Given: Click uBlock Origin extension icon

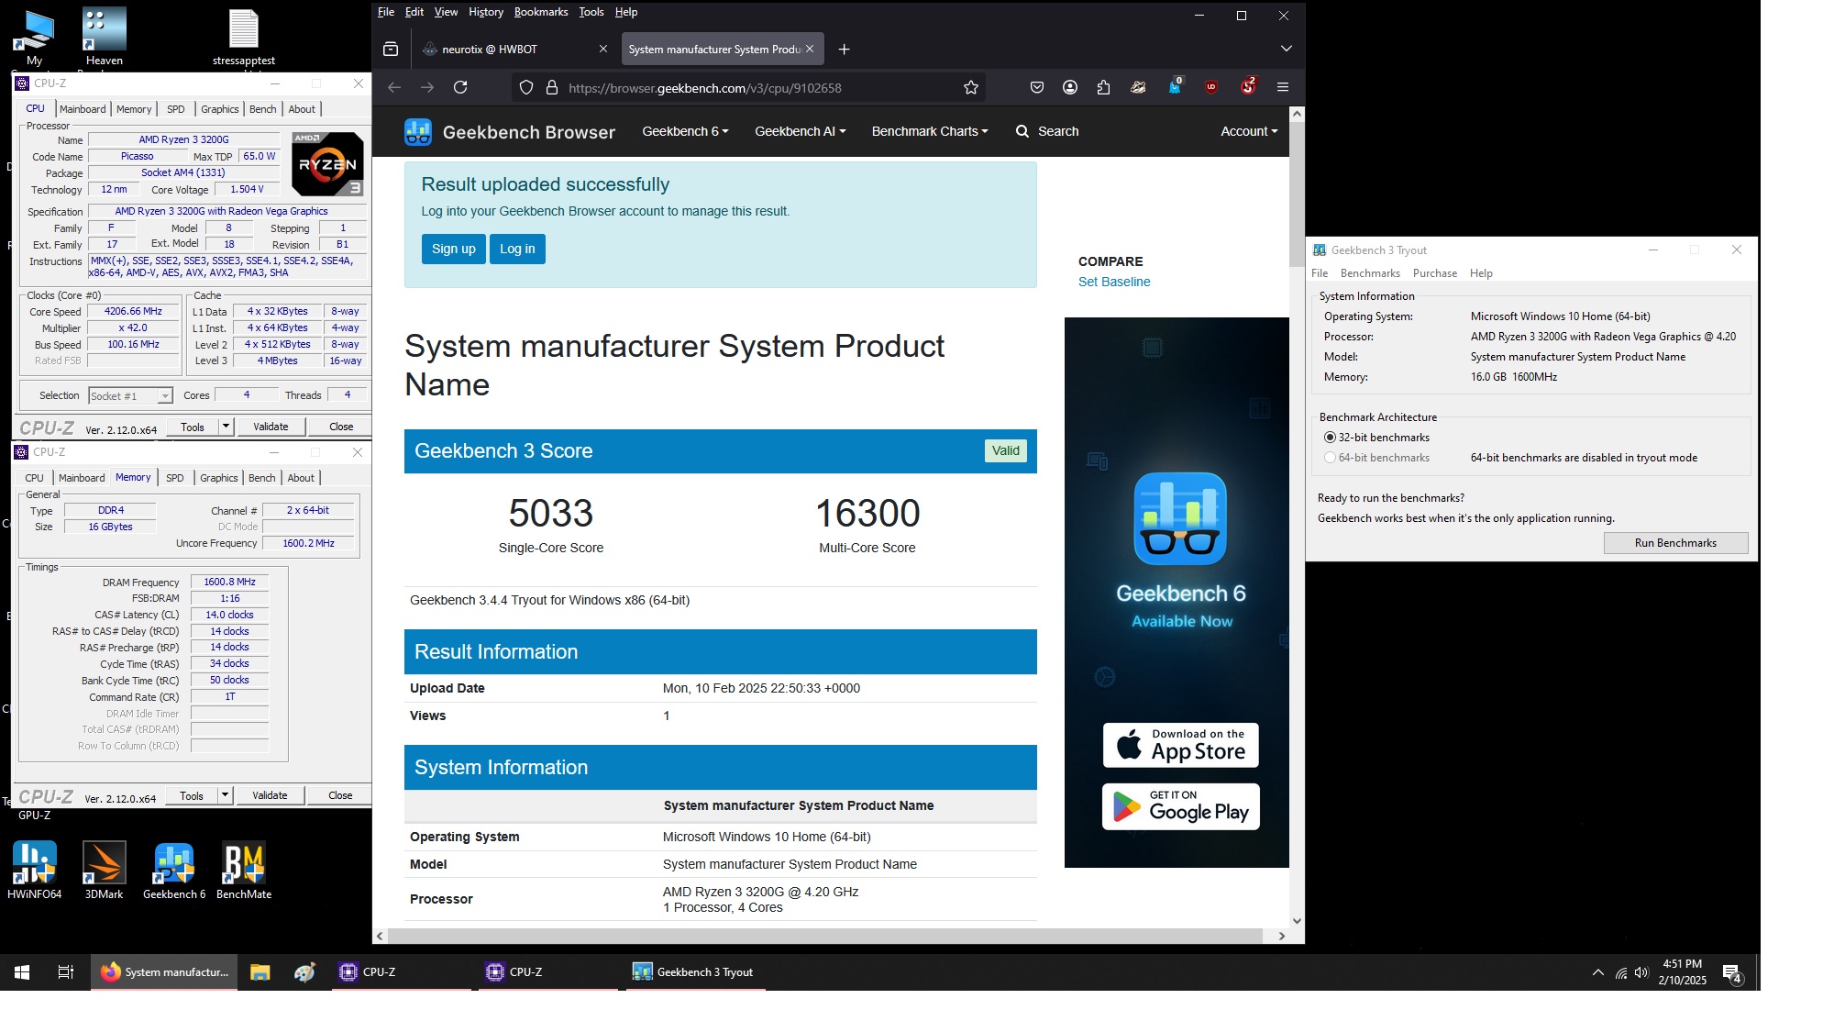Looking at the screenshot, I should click(x=1211, y=87).
